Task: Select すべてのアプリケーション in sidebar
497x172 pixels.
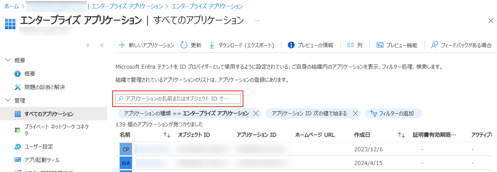Action: (53, 114)
